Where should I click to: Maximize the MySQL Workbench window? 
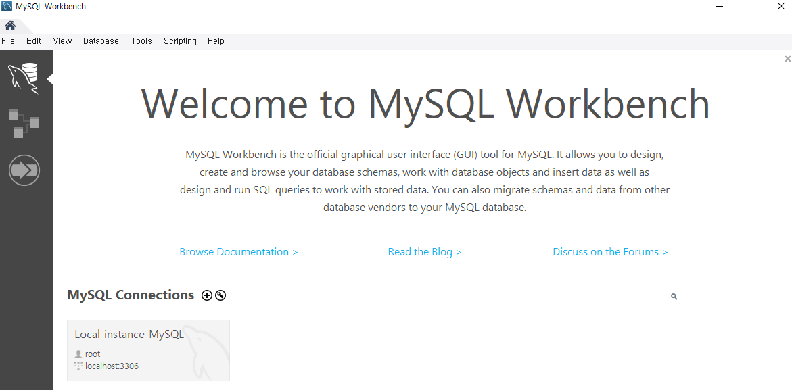(x=750, y=7)
